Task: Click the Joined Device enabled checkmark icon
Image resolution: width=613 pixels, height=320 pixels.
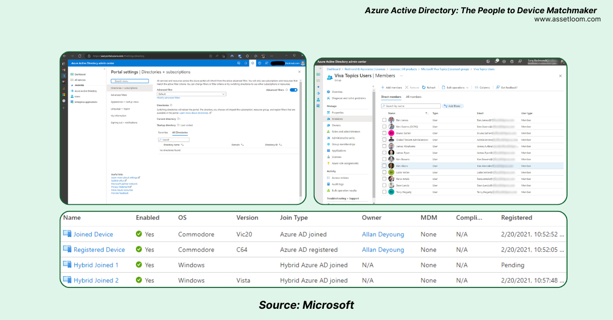Action: point(139,234)
